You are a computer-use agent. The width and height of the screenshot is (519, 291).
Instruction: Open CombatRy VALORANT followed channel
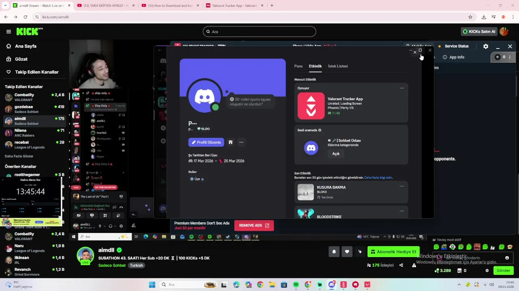[x=34, y=97]
